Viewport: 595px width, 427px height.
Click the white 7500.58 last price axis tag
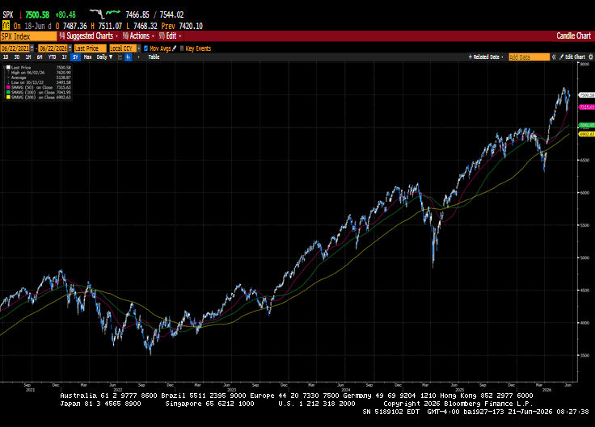587,95
